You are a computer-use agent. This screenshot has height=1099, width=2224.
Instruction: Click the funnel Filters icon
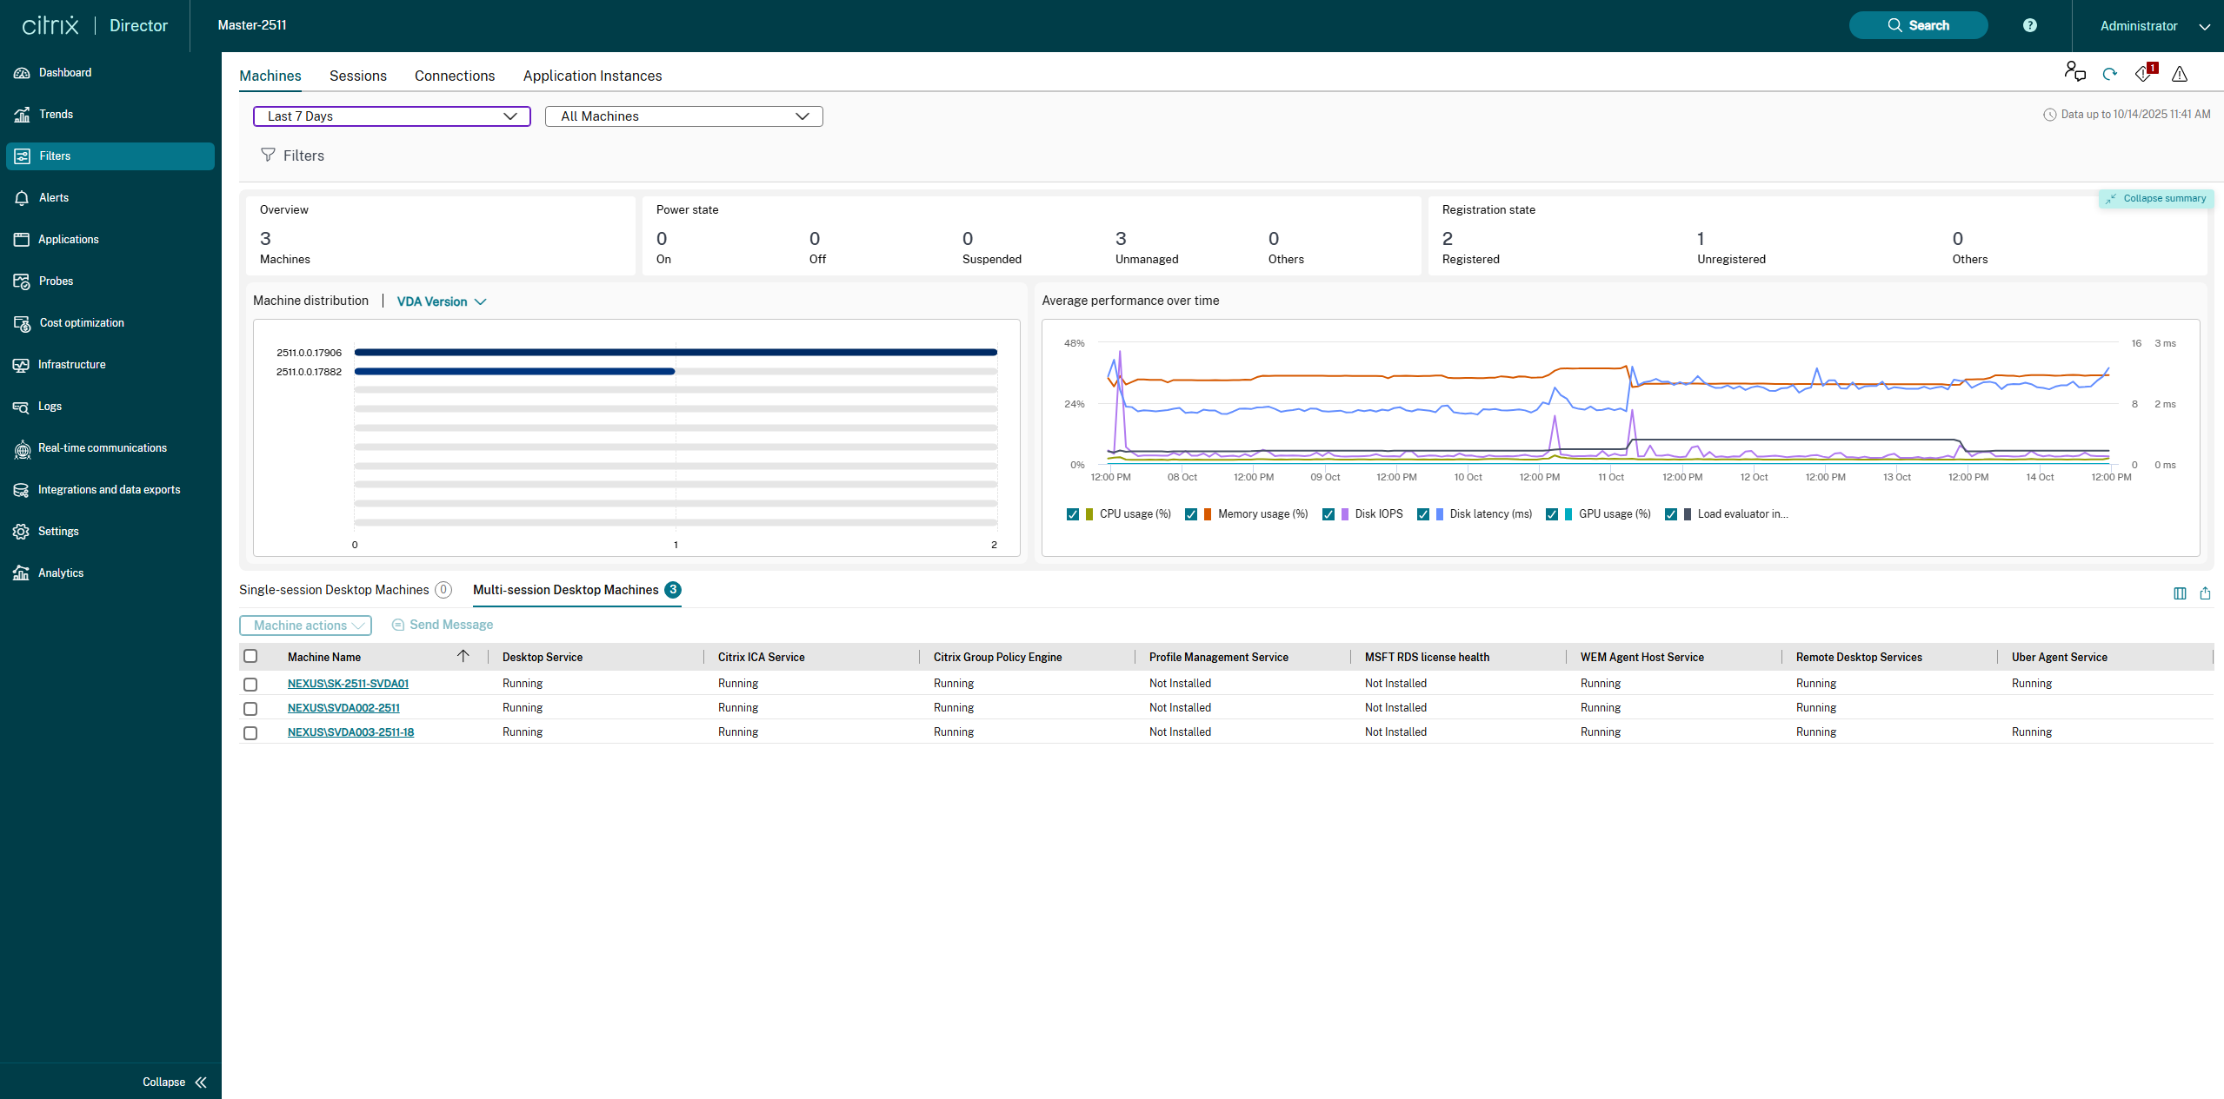268,155
